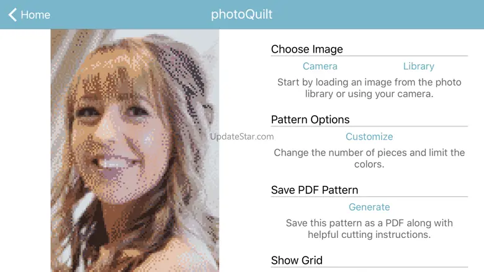Open the Camera to capture an image

click(x=320, y=66)
